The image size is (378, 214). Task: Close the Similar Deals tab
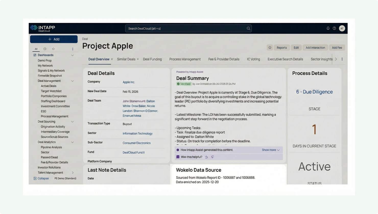(138, 59)
